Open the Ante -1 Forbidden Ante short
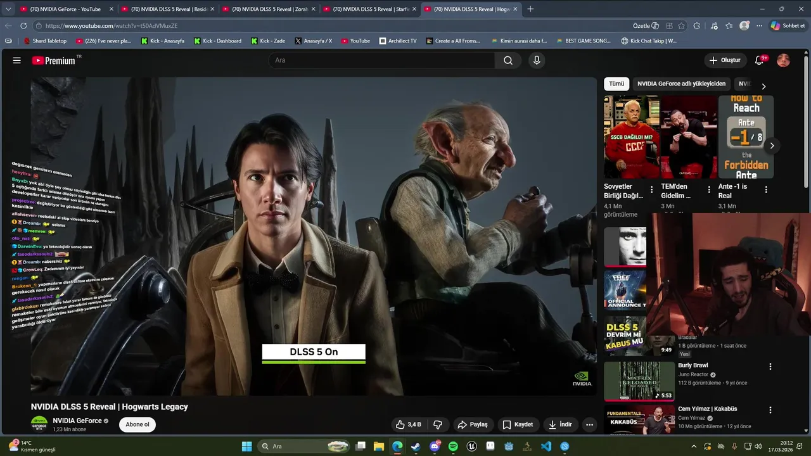811x456 pixels. tap(746, 137)
